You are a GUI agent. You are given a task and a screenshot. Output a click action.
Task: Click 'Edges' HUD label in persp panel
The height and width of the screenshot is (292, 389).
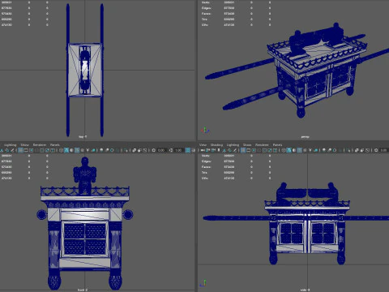(x=206, y=8)
